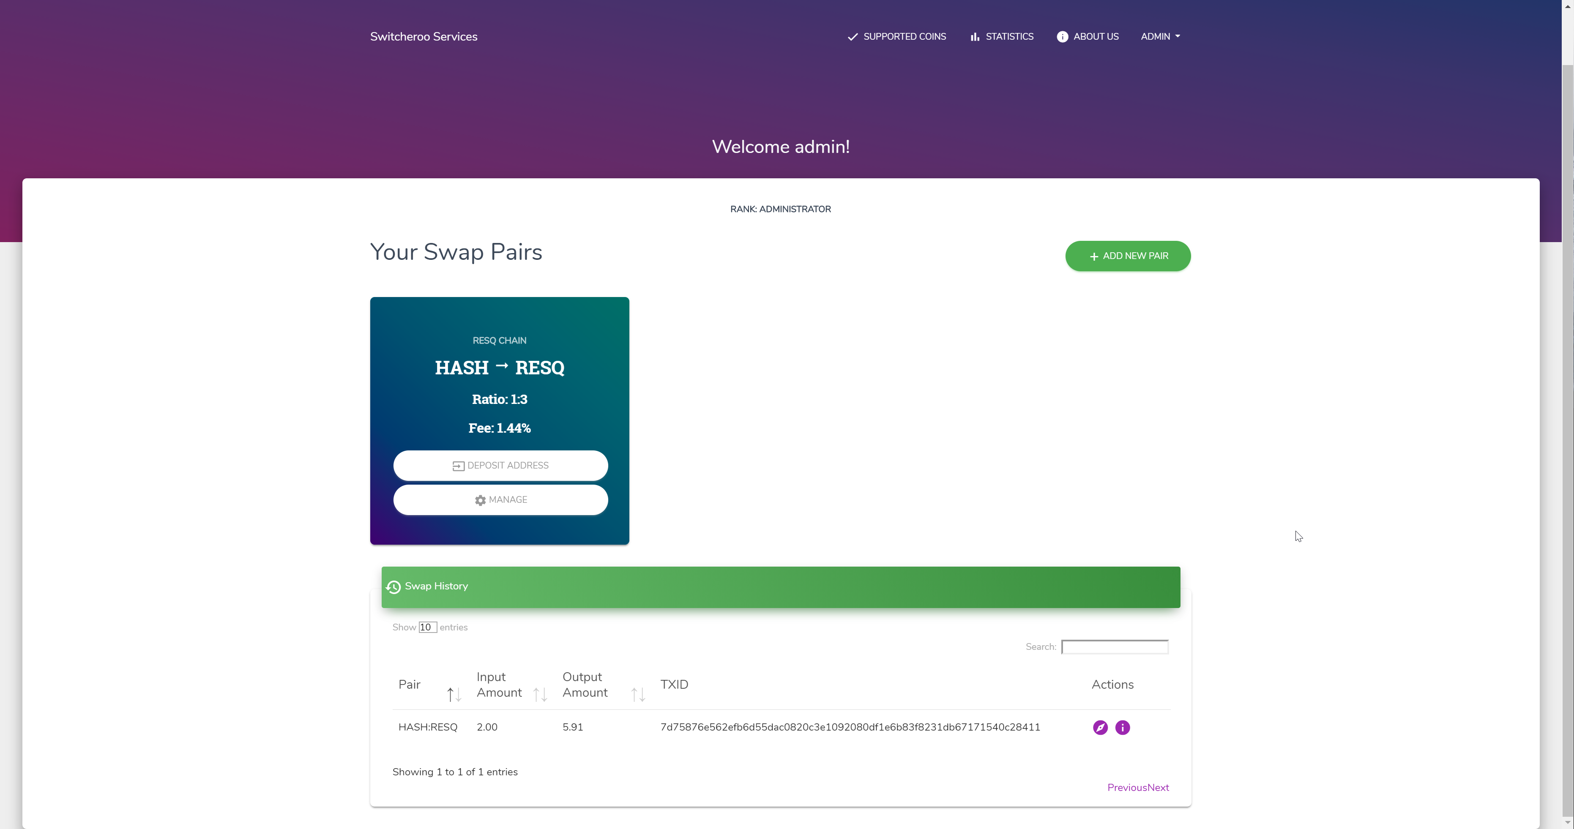Go to Supported Coins page

coord(905,37)
